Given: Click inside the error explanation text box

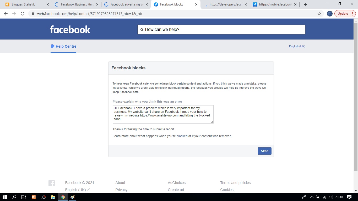Looking at the screenshot, I should click(163, 114).
